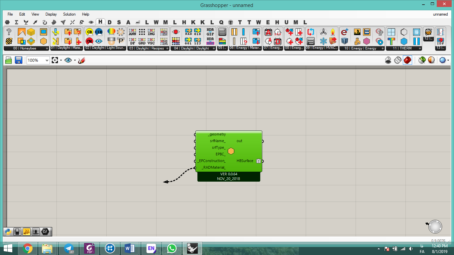Select the HDR to GIF converter icon
The image size is (454, 255).
[210, 32]
